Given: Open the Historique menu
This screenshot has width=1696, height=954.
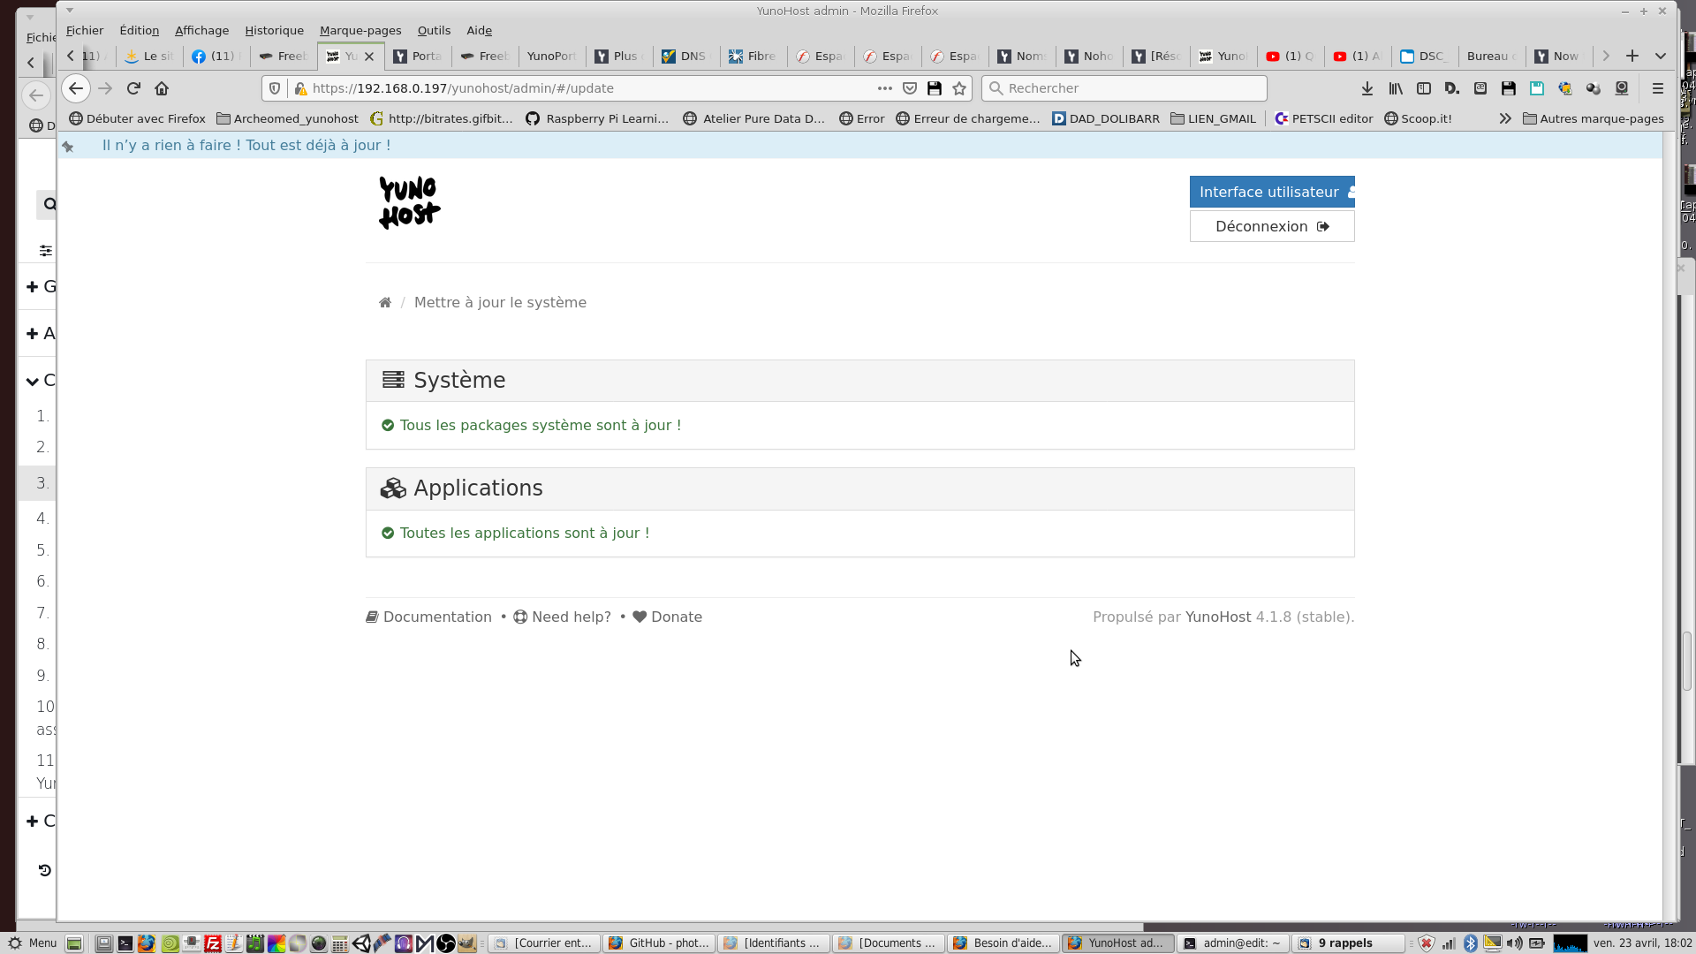Looking at the screenshot, I should click(x=274, y=30).
